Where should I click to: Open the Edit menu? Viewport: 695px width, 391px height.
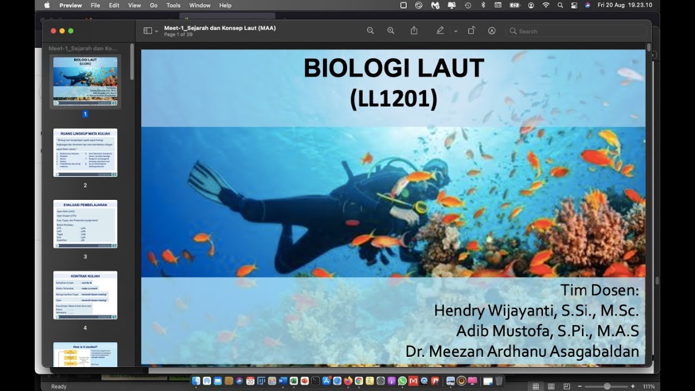point(114,5)
